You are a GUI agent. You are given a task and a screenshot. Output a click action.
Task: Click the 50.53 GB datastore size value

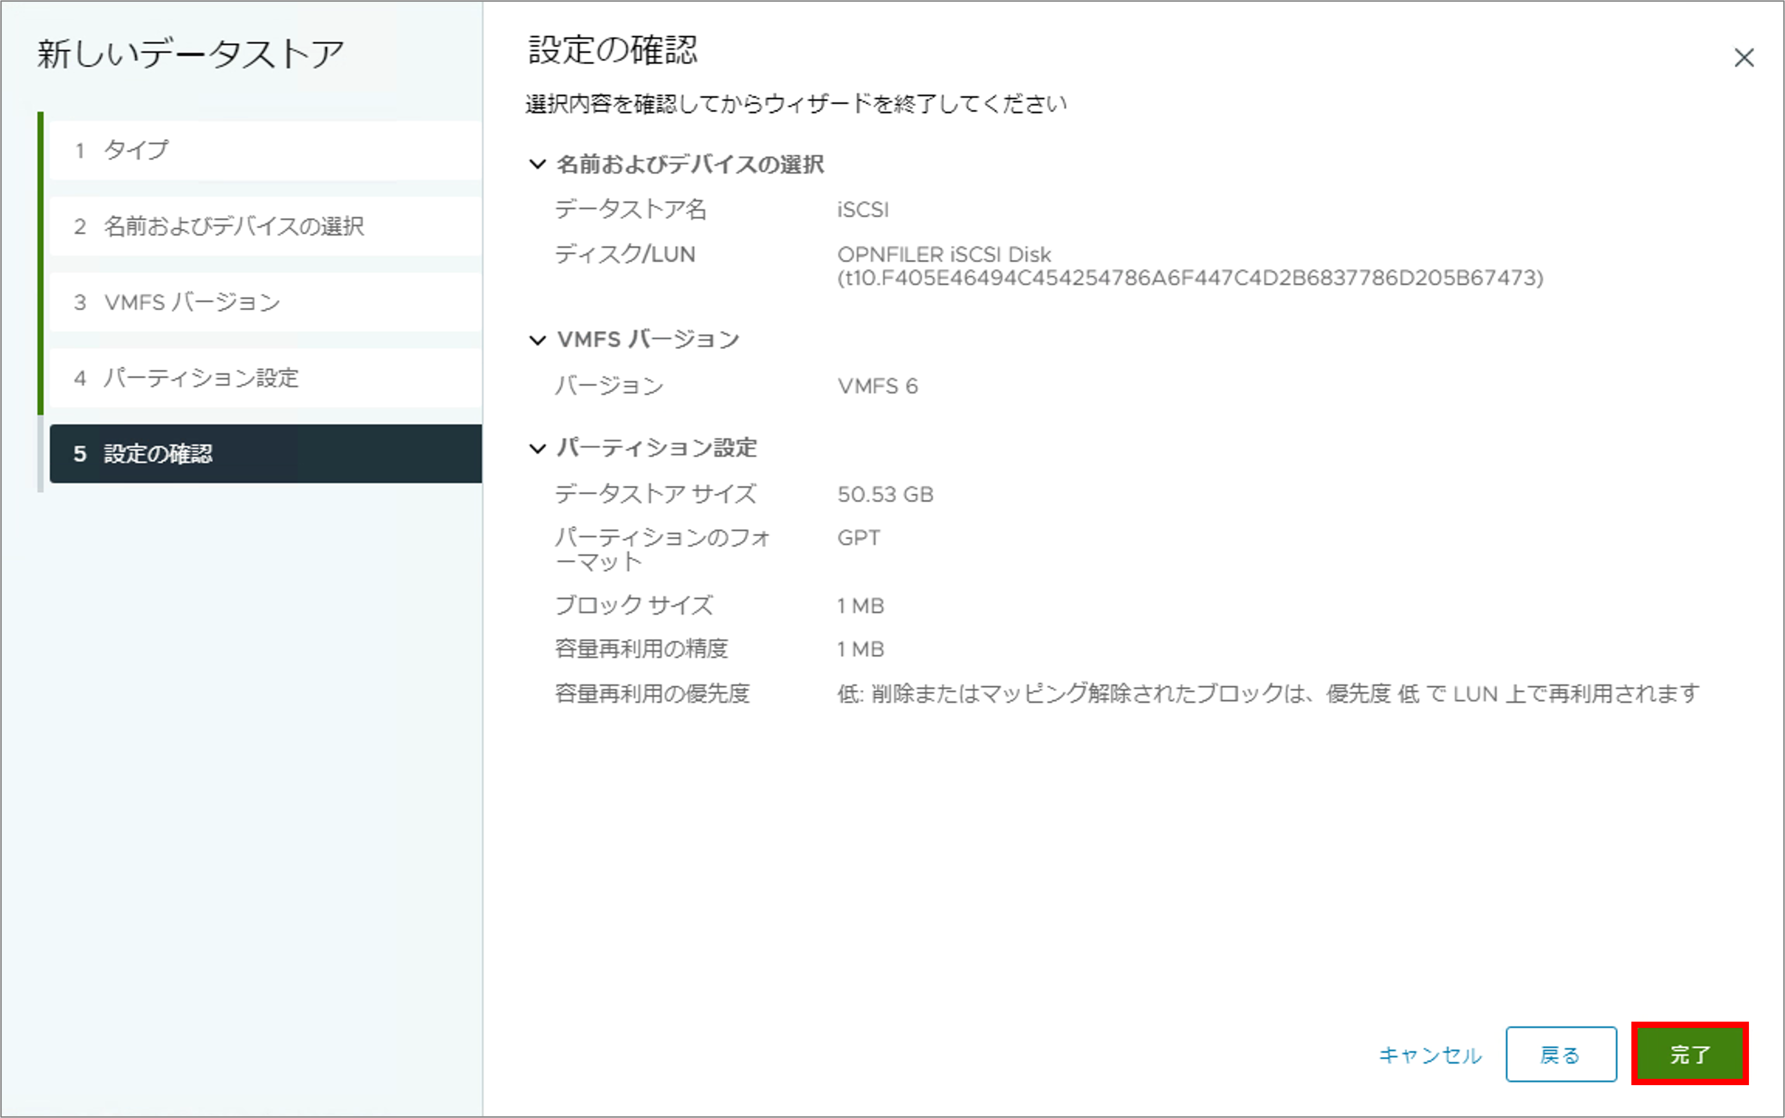(x=885, y=494)
